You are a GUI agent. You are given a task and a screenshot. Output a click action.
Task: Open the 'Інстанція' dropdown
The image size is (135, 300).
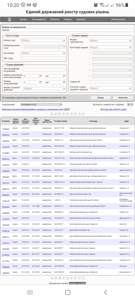(x=43, y=53)
